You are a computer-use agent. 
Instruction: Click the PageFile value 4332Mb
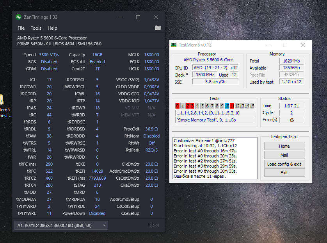[291, 75]
